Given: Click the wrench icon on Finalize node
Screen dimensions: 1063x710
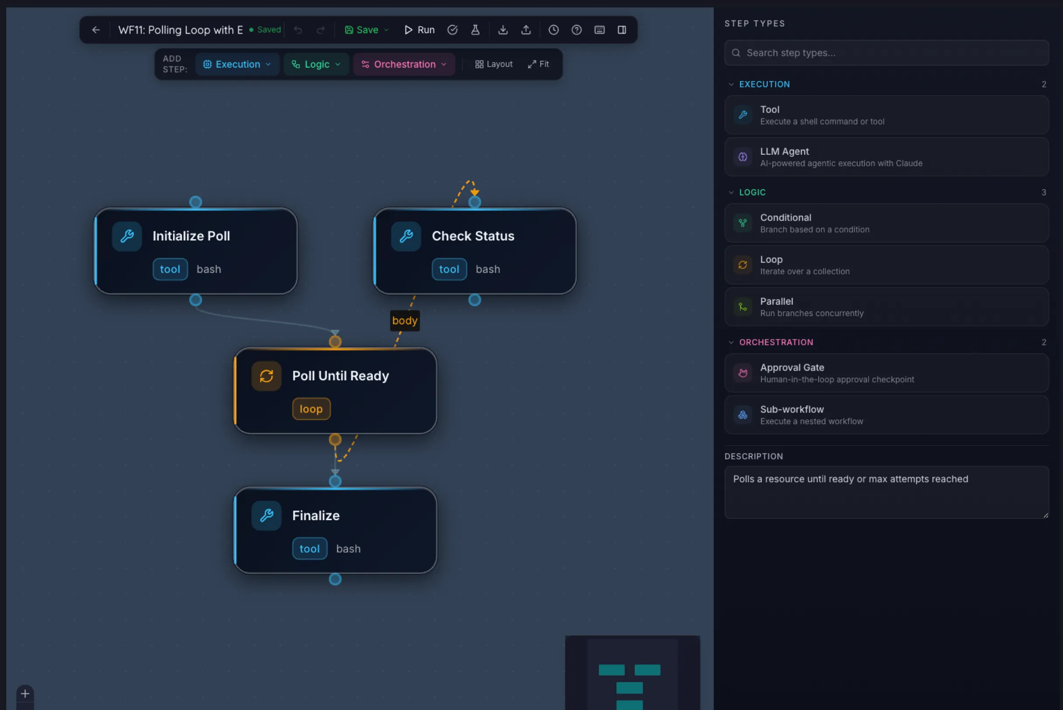Looking at the screenshot, I should 266,516.
